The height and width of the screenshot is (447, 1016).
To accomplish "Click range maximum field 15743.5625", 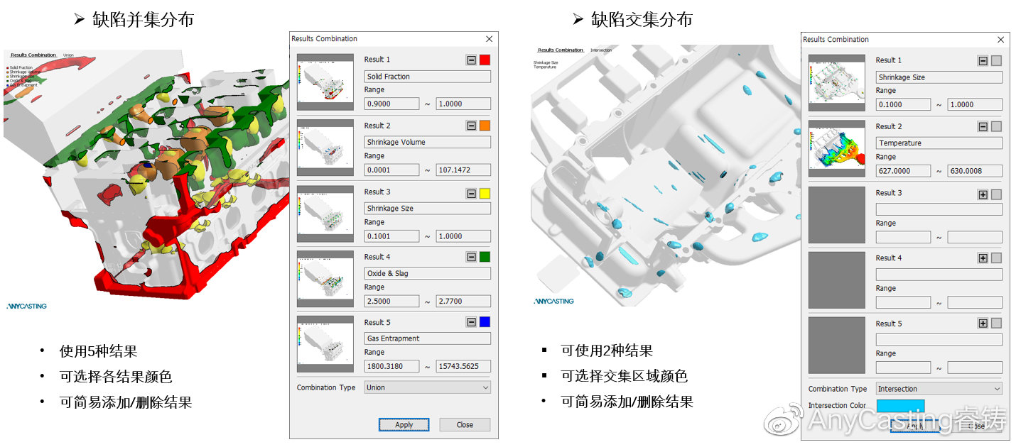I will (x=463, y=366).
